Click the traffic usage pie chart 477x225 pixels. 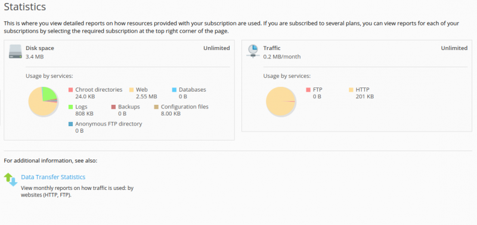280,101
